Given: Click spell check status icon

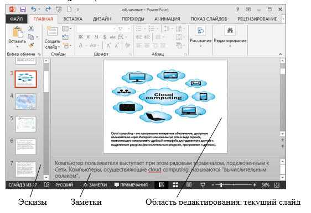Looking at the screenshot, I should pos(46,185).
